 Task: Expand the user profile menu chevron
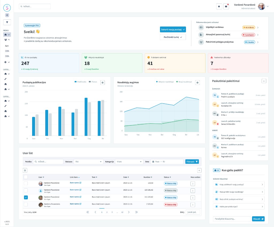(268, 6)
